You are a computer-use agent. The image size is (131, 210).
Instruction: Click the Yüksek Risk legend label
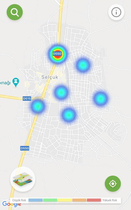pyautogui.click(x=110, y=200)
